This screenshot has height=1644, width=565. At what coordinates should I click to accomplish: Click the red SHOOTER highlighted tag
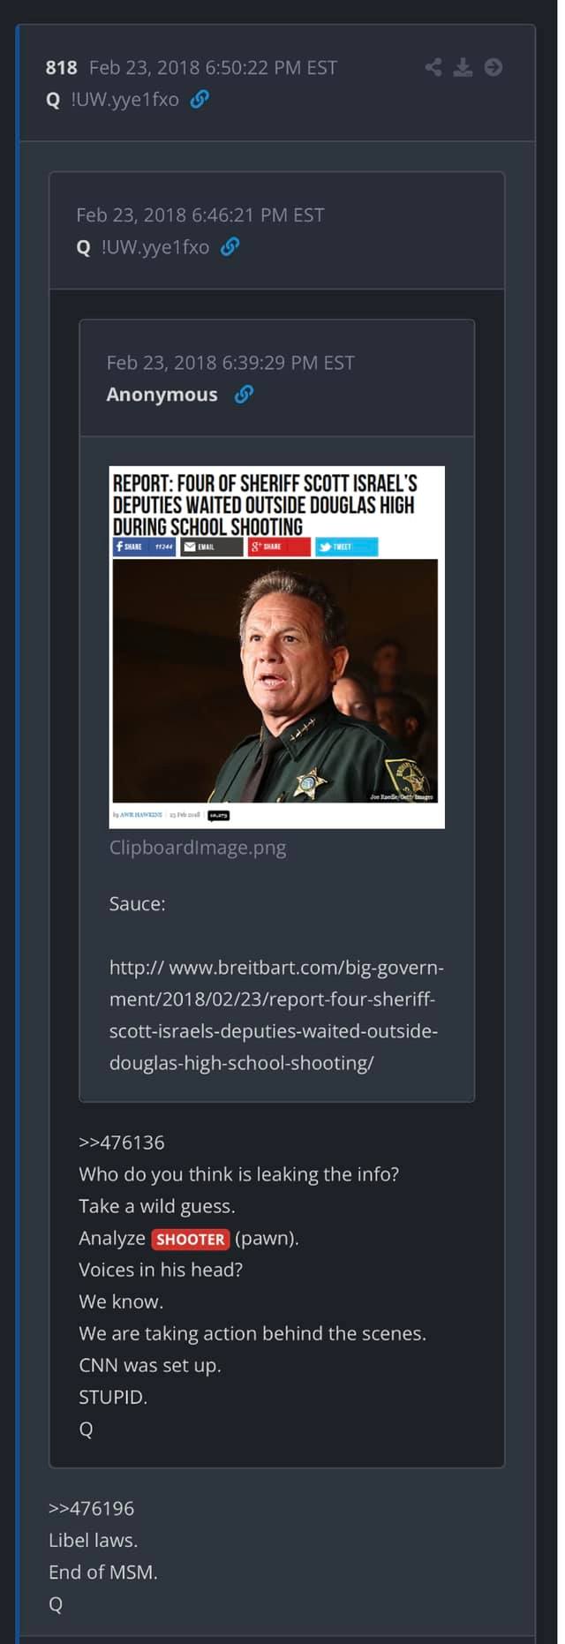click(x=191, y=1239)
